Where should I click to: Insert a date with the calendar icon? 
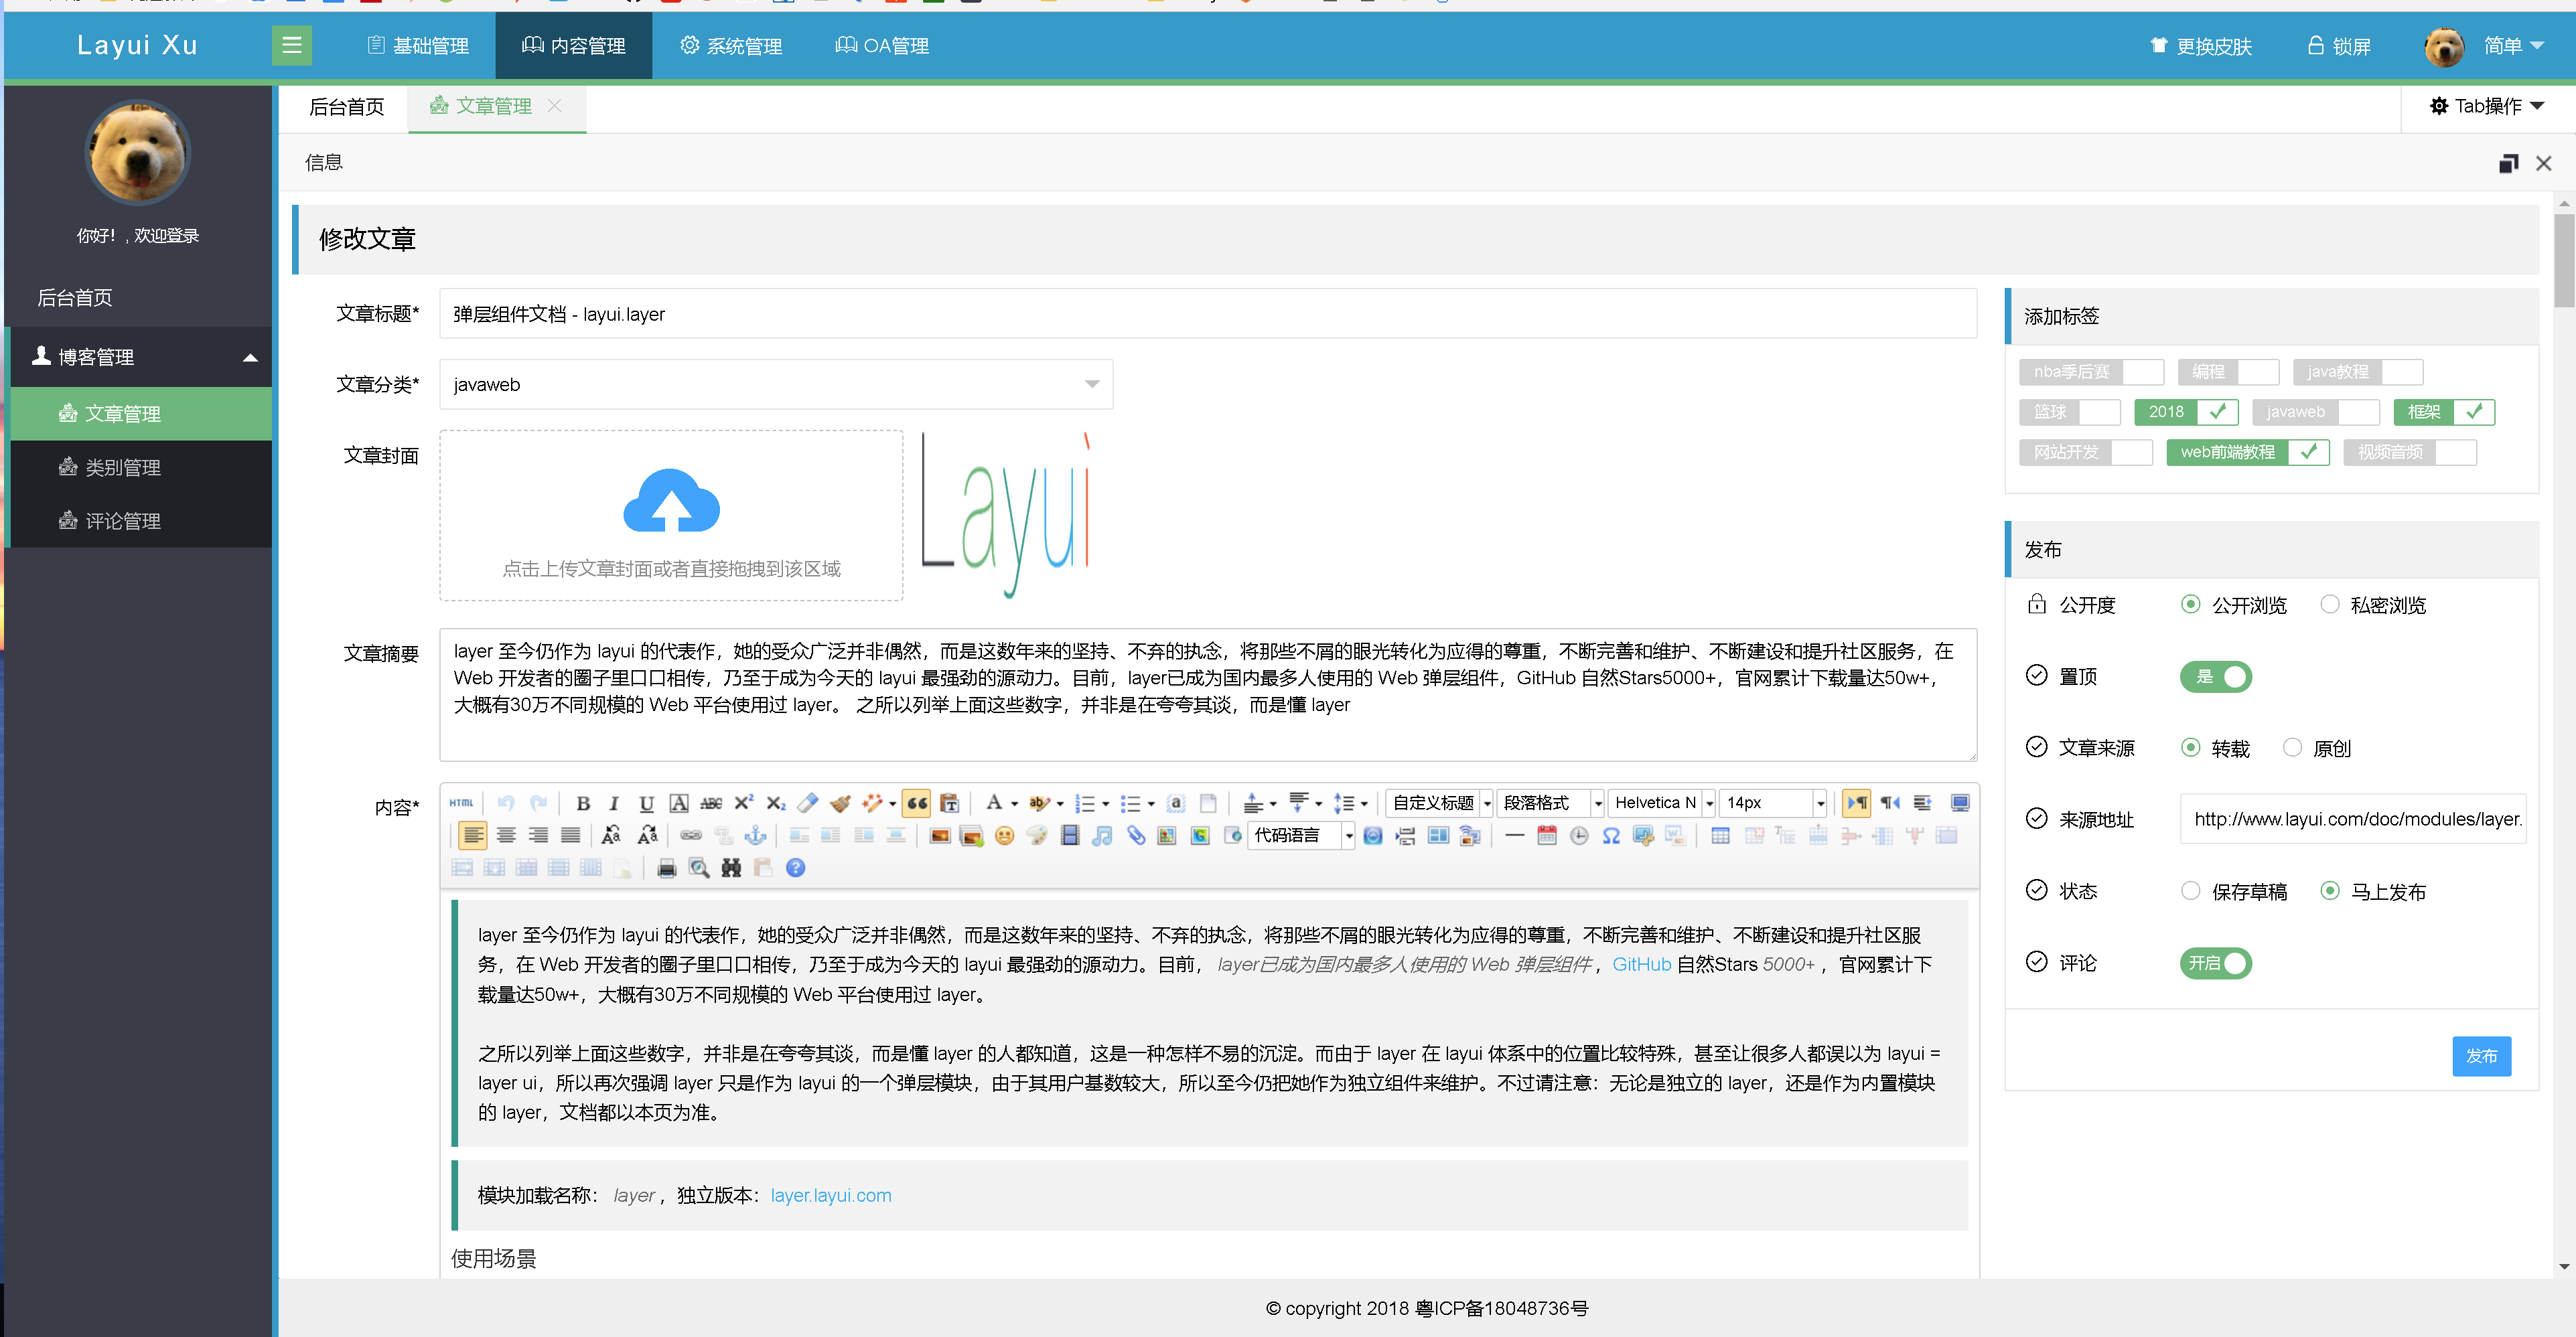tap(1547, 836)
